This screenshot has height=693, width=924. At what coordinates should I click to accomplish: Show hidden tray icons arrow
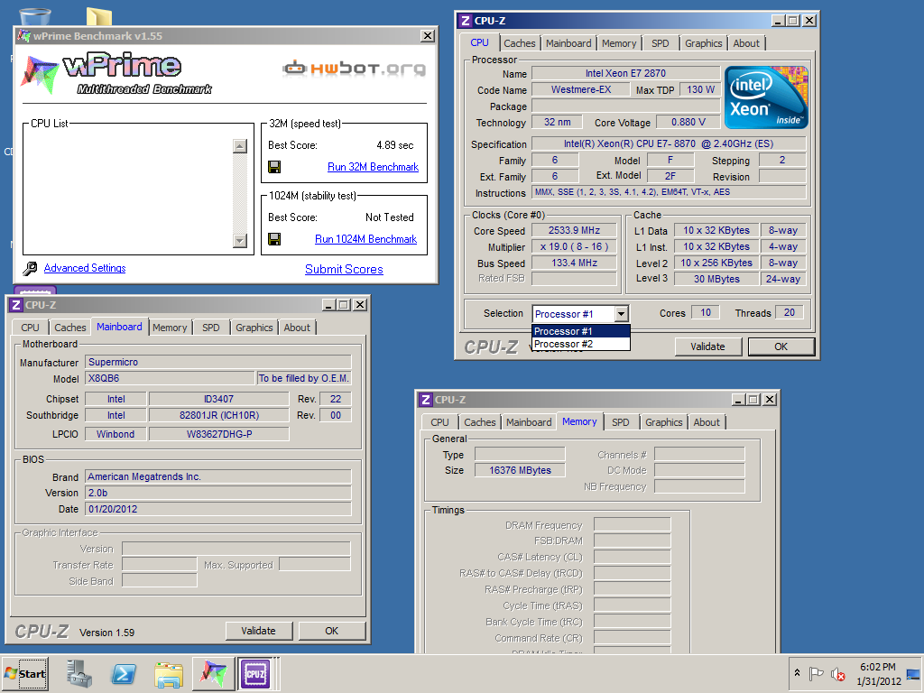pyautogui.click(x=797, y=673)
